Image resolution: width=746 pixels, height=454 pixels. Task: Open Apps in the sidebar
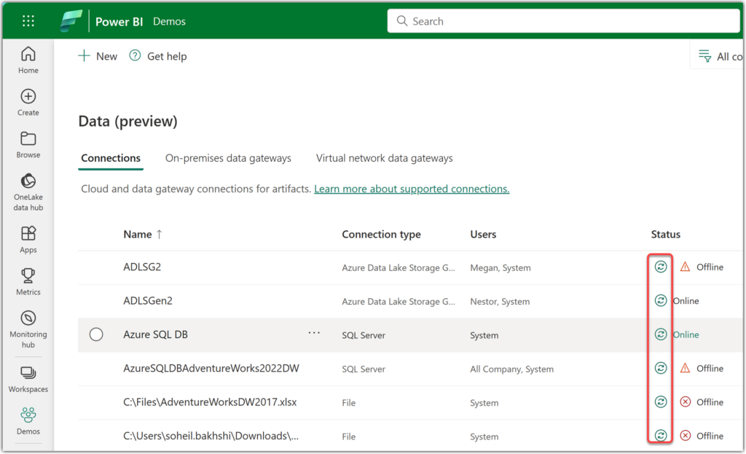pos(28,240)
